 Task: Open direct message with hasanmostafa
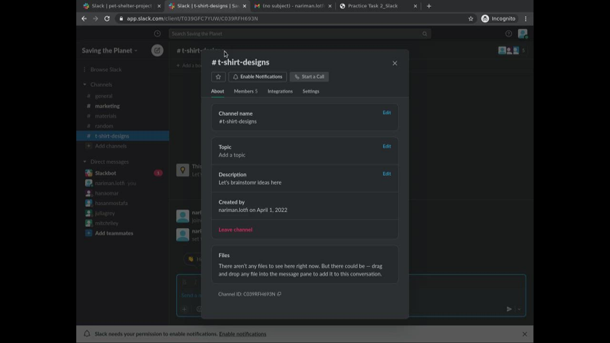[122, 203]
